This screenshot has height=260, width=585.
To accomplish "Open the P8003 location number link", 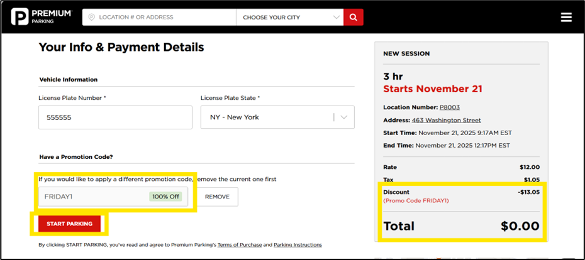I will [x=450, y=107].
